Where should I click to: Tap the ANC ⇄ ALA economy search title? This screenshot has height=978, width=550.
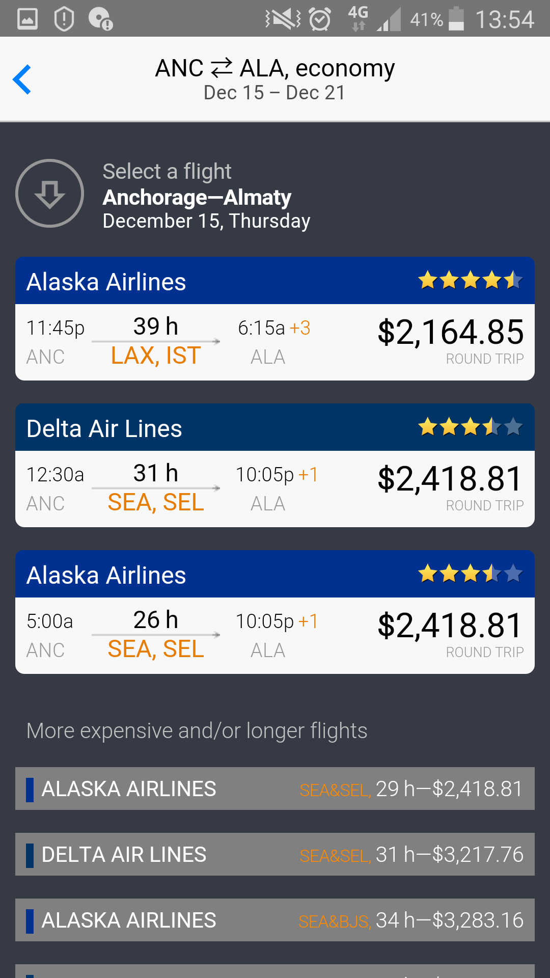point(275,68)
